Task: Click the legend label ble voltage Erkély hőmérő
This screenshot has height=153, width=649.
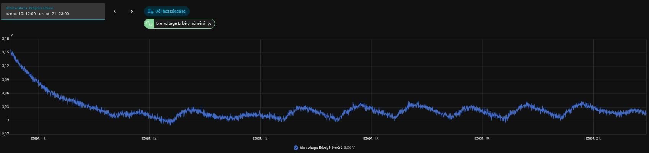Action: point(321,148)
